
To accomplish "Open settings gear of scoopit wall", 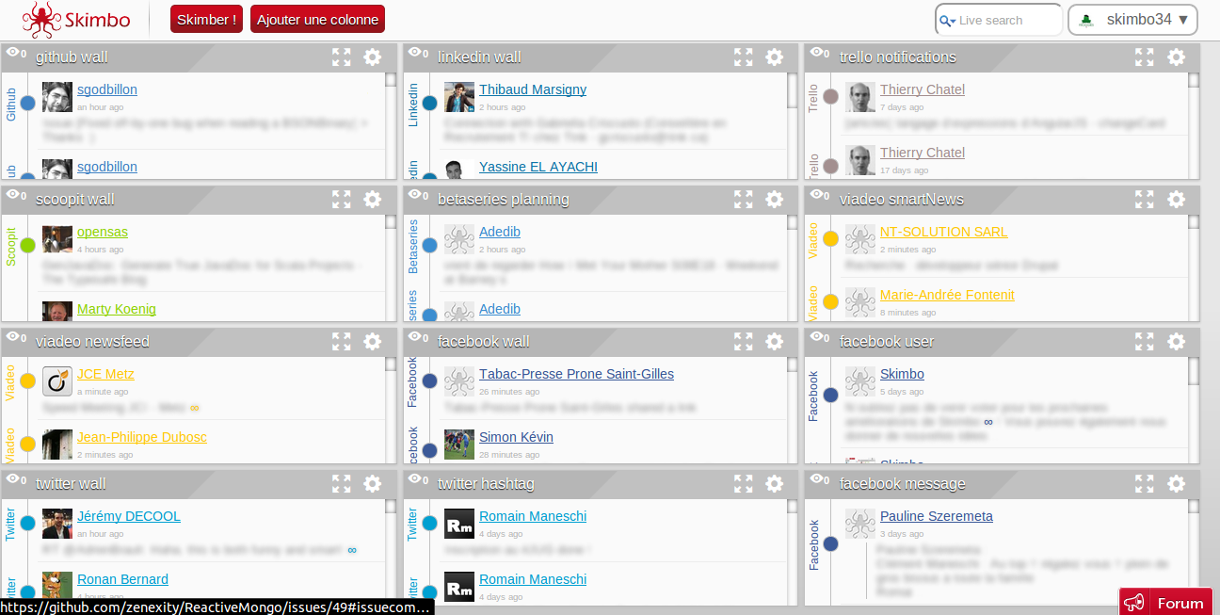I will [373, 200].
